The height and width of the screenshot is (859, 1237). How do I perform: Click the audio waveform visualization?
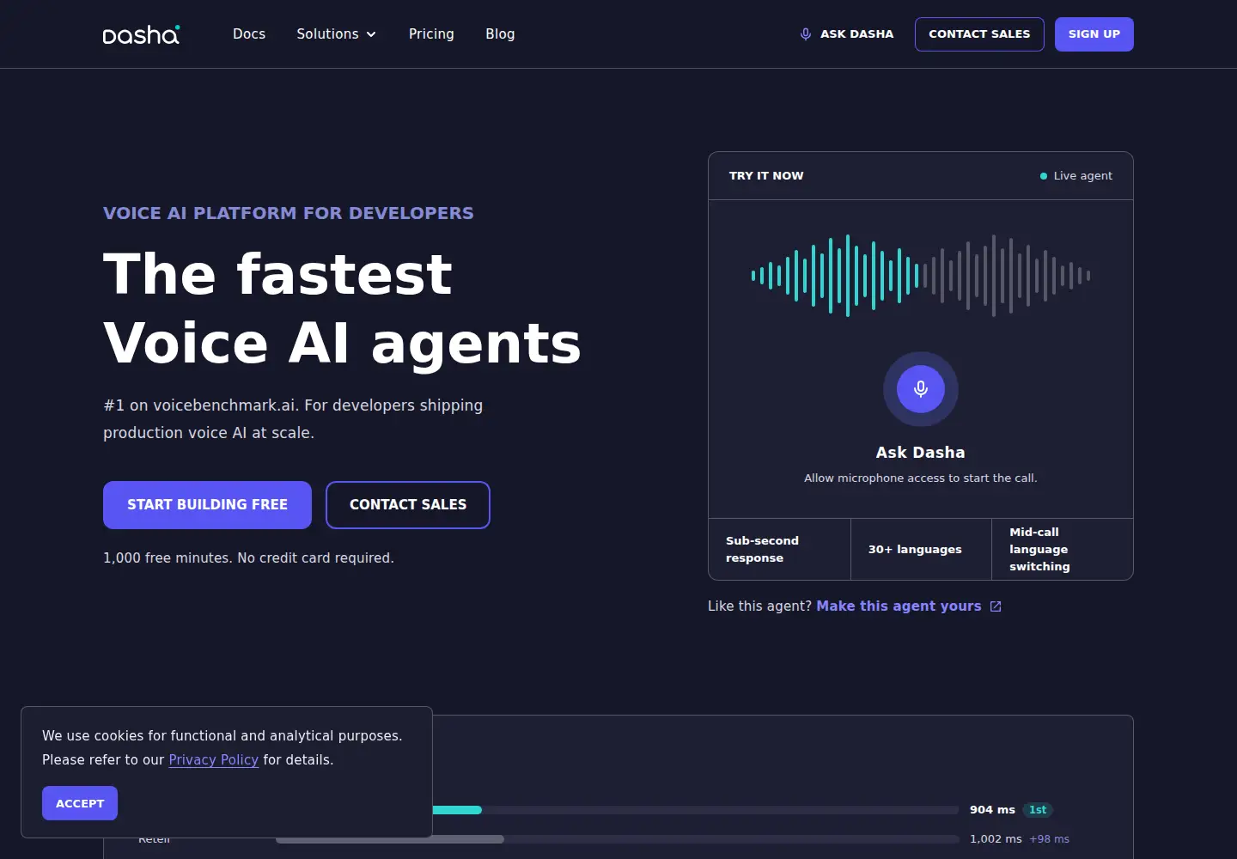point(921,276)
